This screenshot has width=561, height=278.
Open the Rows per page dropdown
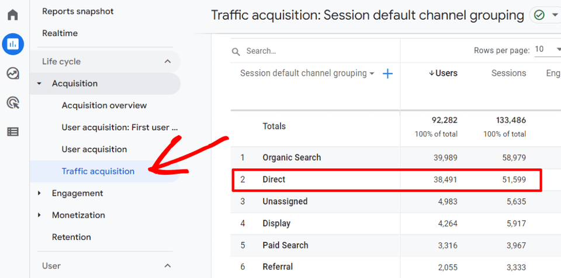[x=546, y=50]
